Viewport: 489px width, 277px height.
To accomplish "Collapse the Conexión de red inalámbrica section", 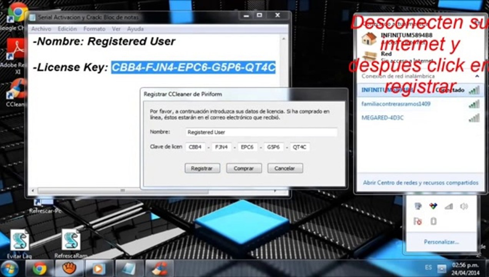I will click(477, 76).
